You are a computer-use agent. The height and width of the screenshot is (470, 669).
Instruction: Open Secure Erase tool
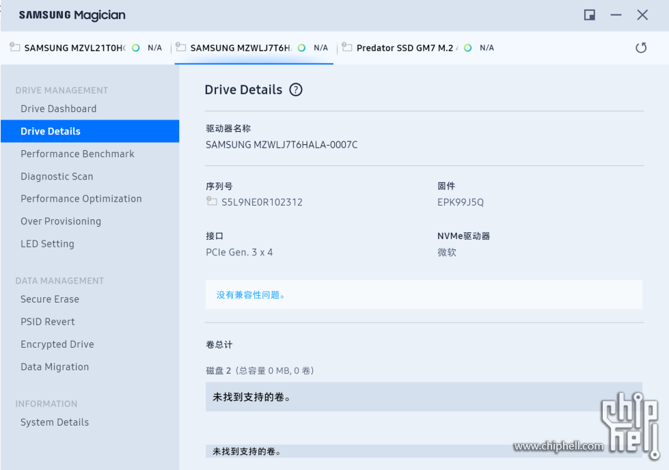49,299
